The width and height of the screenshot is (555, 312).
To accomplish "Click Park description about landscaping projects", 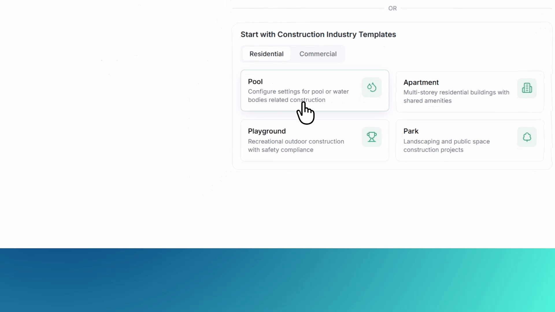I will pos(446,146).
